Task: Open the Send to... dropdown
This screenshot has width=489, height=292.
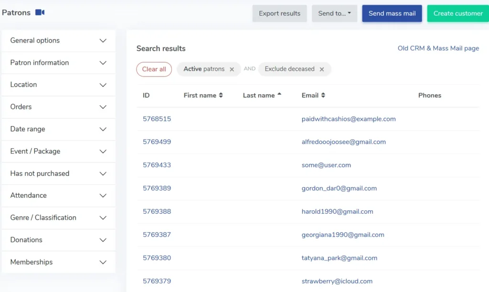Action: (x=334, y=13)
